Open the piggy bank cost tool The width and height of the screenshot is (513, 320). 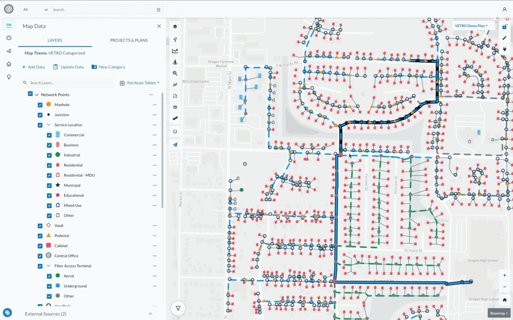(x=175, y=107)
